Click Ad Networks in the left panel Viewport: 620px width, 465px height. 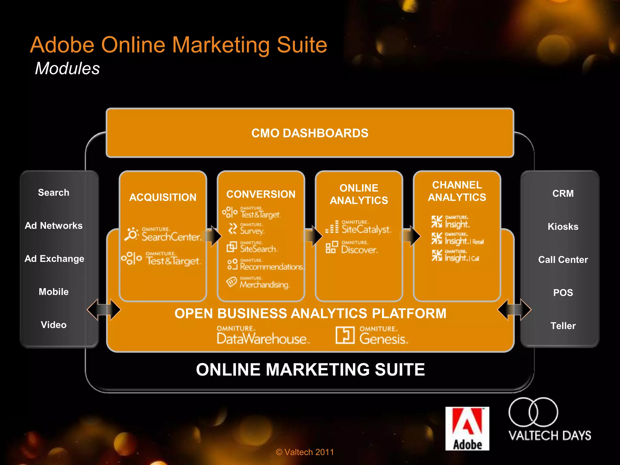pyautogui.click(x=54, y=226)
